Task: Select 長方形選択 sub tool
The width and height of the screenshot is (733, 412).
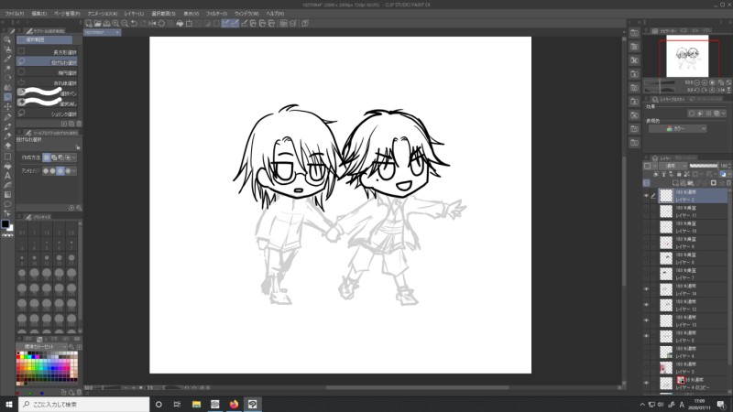Action: coord(47,52)
